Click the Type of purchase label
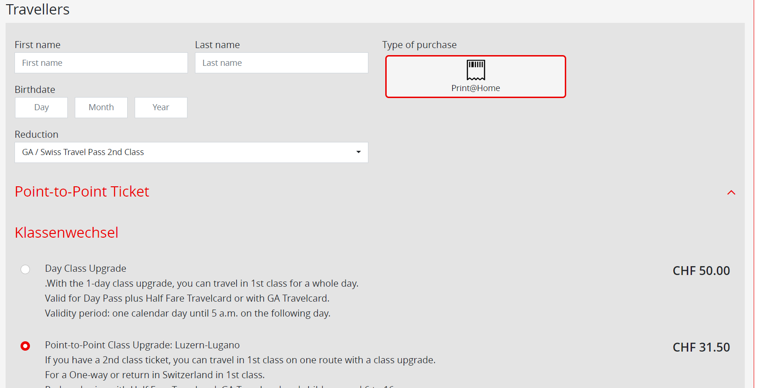The width and height of the screenshot is (778, 388). point(419,45)
